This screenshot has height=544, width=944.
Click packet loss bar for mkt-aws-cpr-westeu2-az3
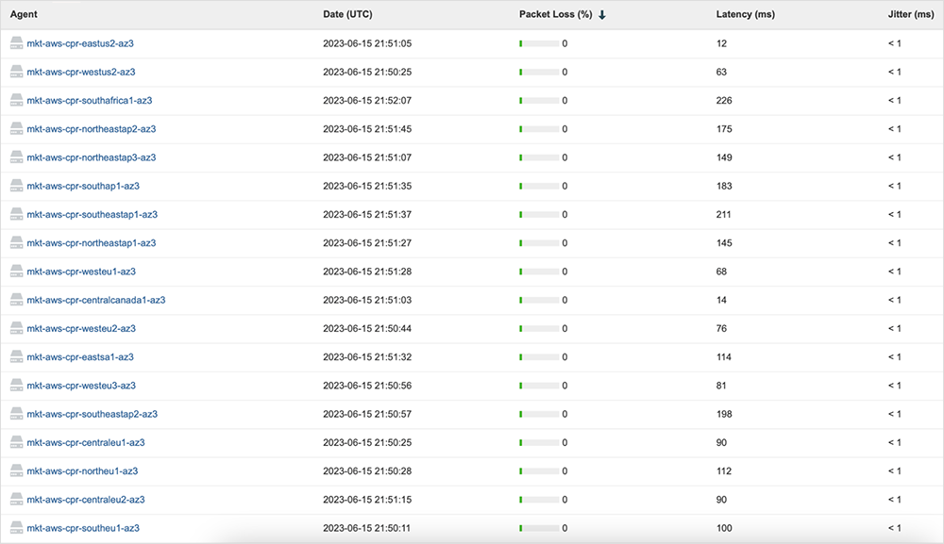tap(538, 329)
